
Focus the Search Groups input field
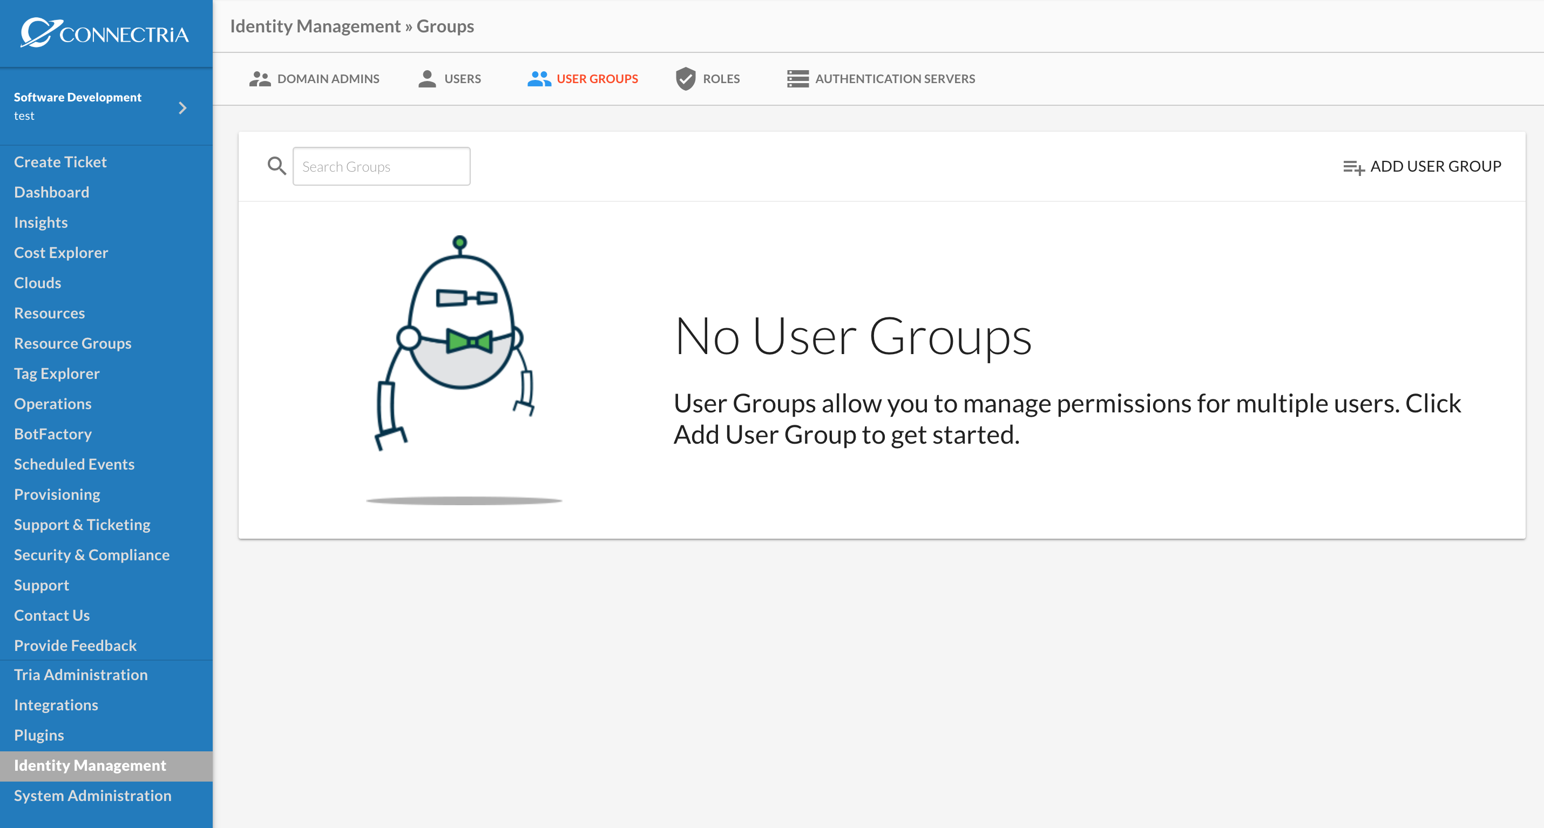(x=381, y=167)
